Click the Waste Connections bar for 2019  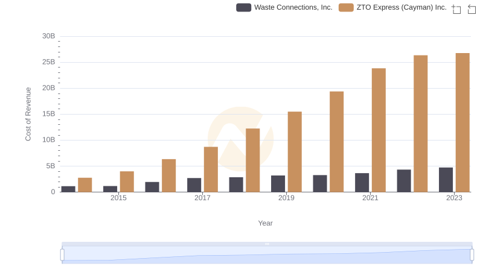(278, 183)
